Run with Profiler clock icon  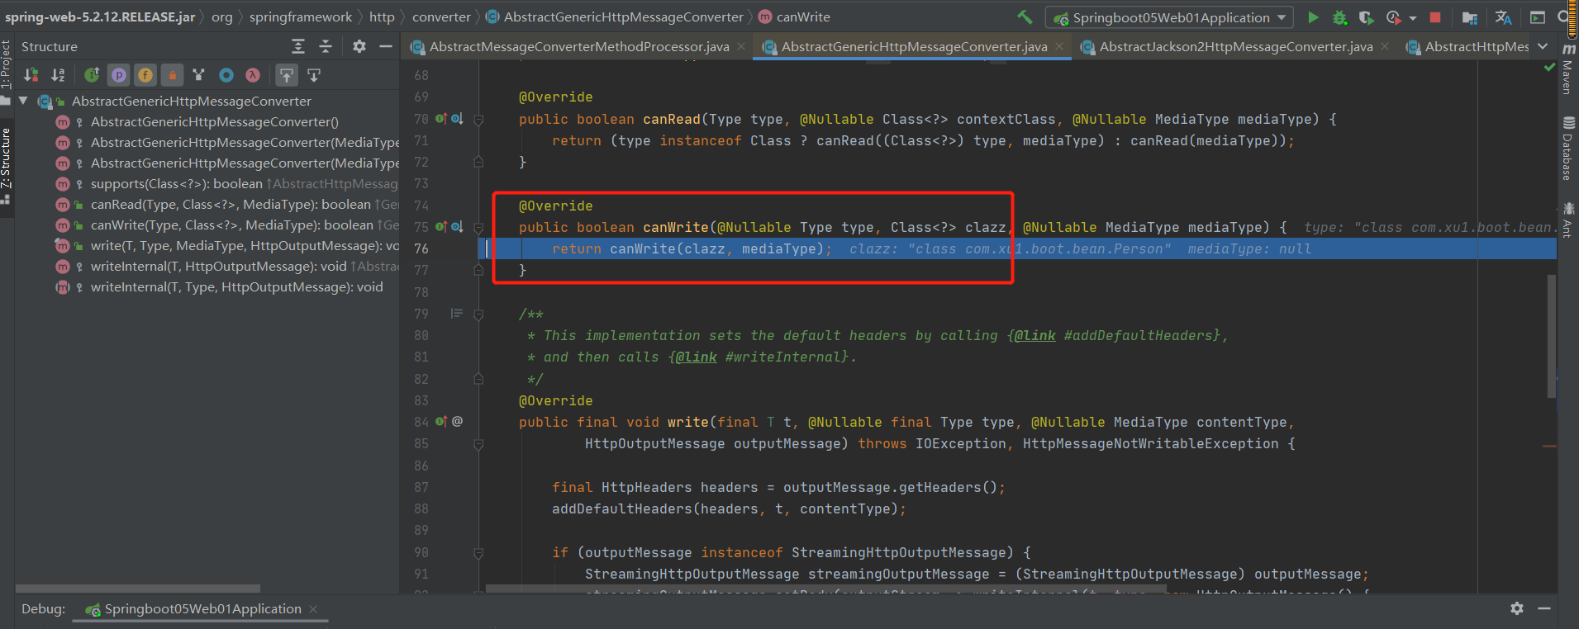click(x=1394, y=17)
